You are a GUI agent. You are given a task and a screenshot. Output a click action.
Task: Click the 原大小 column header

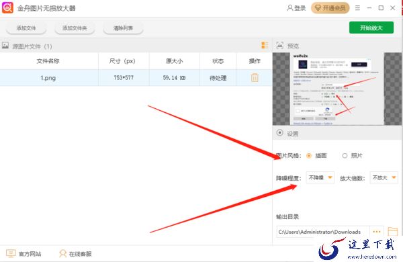pyautogui.click(x=174, y=61)
